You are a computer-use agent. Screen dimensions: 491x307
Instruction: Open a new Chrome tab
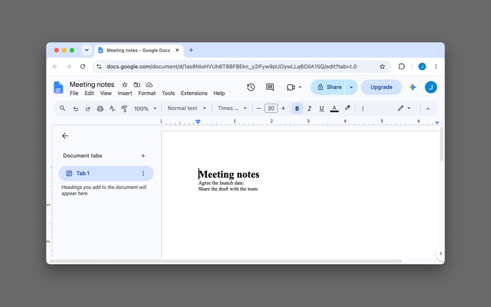coord(191,50)
